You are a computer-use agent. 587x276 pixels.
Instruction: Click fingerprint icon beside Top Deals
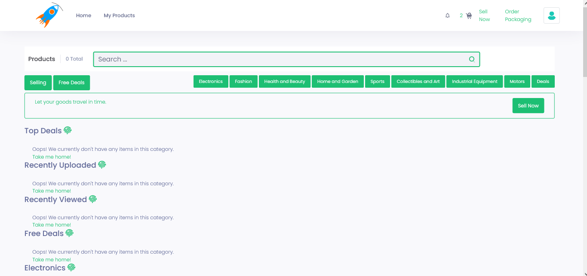pos(68,130)
